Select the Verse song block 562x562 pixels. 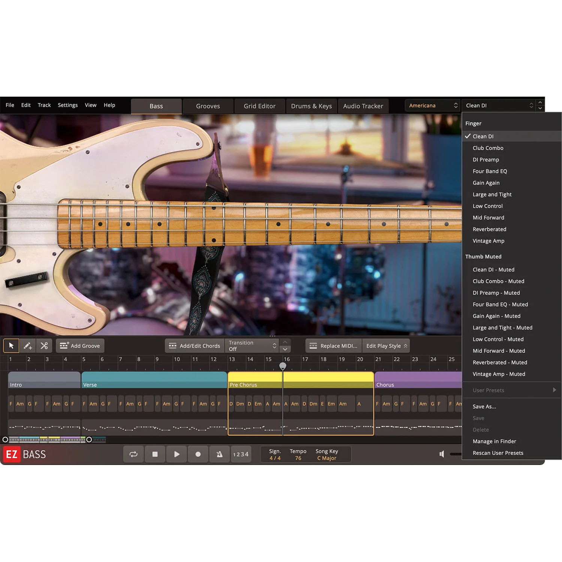point(154,380)
